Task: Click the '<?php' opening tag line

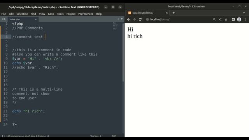Action: (18, 24)
